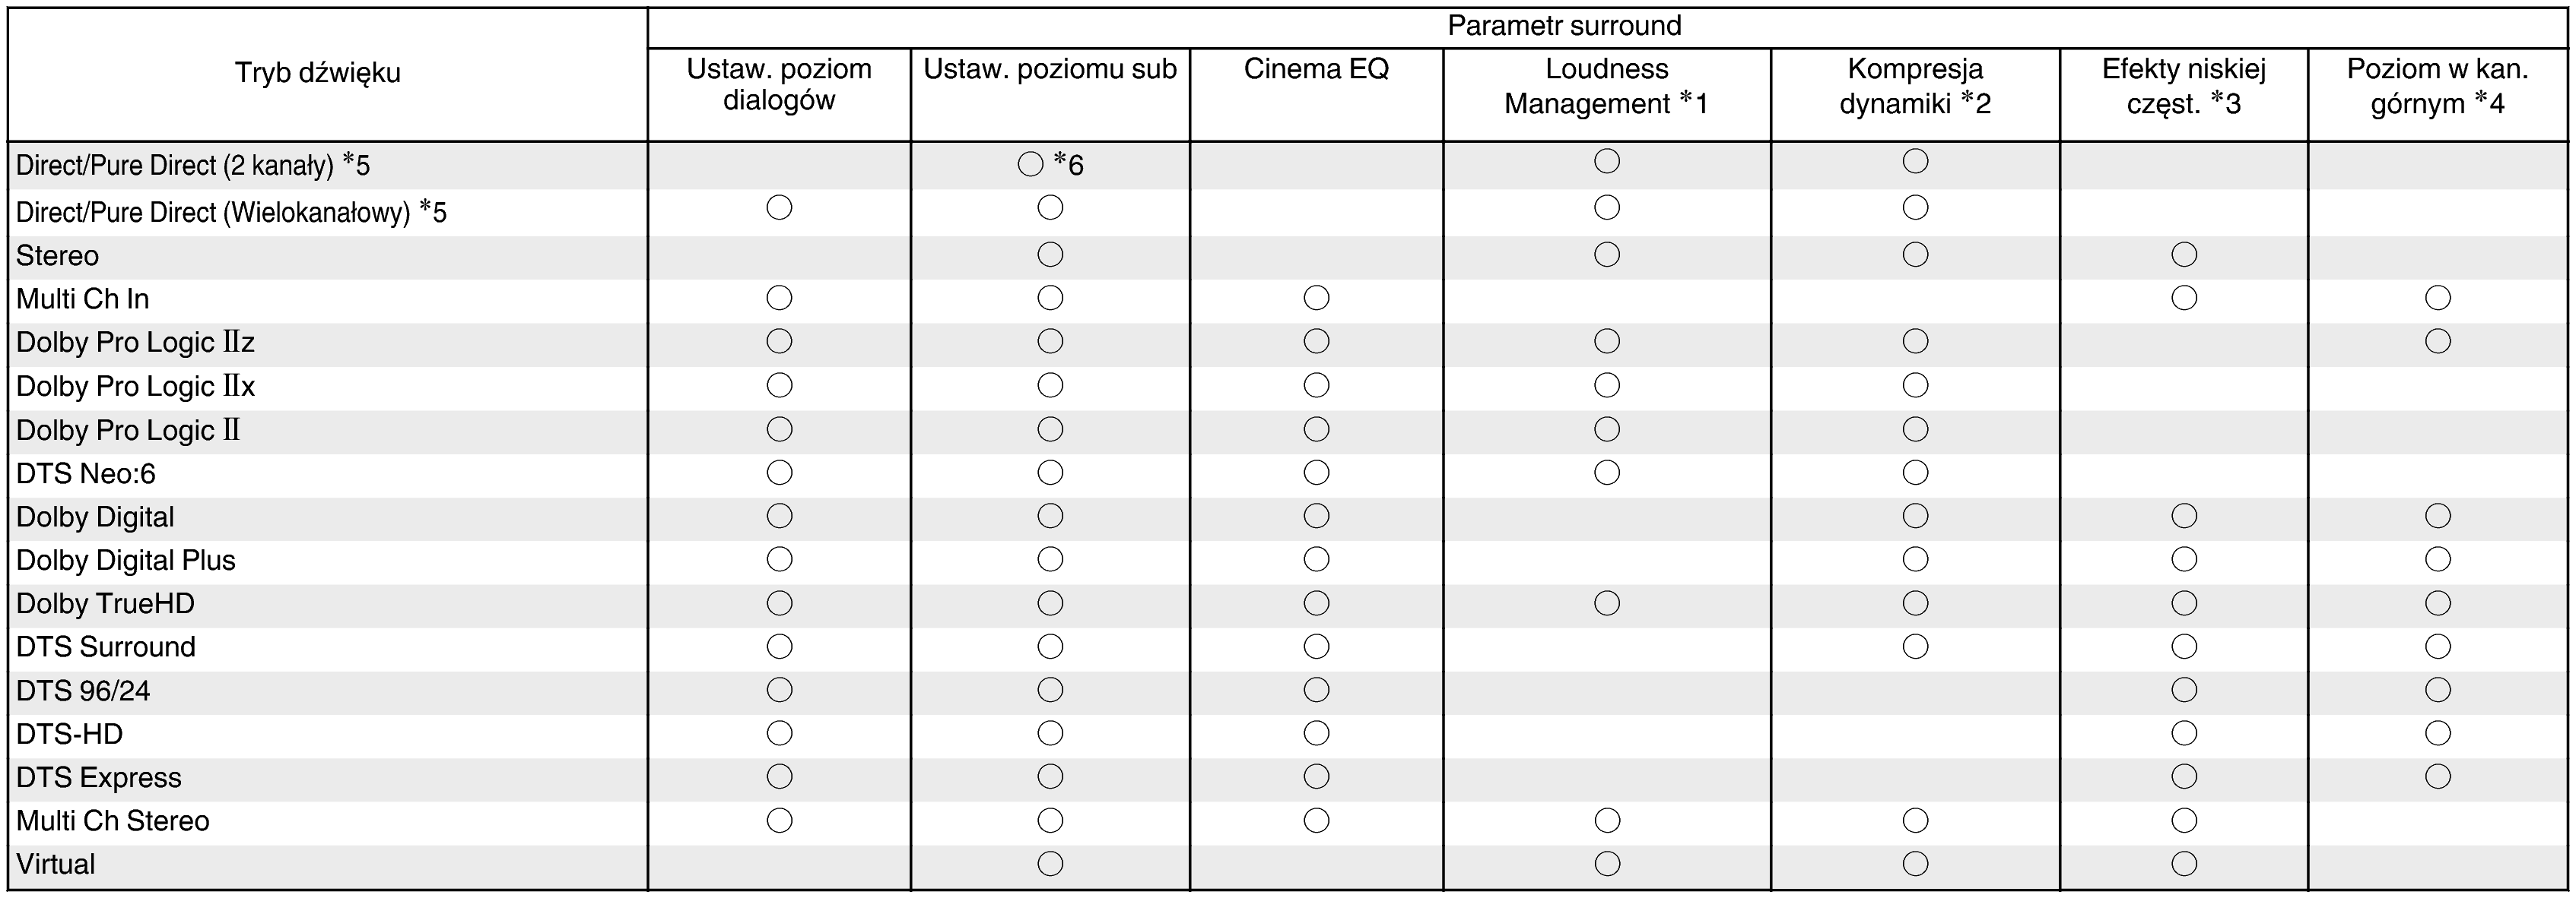Select Dolby Pro Logic IIz circle under Kompresja dynamiki
The height and width of the screenshot is (898, 2576).
[1915, 342]
